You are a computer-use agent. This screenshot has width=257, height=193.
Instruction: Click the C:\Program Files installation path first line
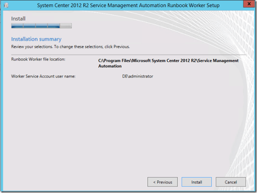(x=168, y=61)
